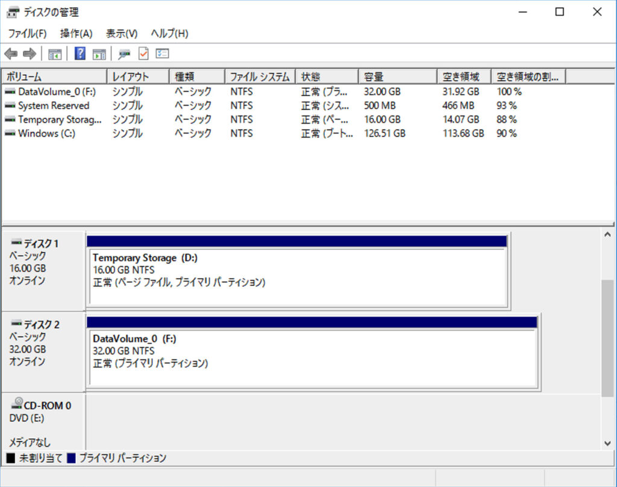Click the 31.92 GB free space cell
The width and height of the screenshot is (617, 487).
[461, 92]
